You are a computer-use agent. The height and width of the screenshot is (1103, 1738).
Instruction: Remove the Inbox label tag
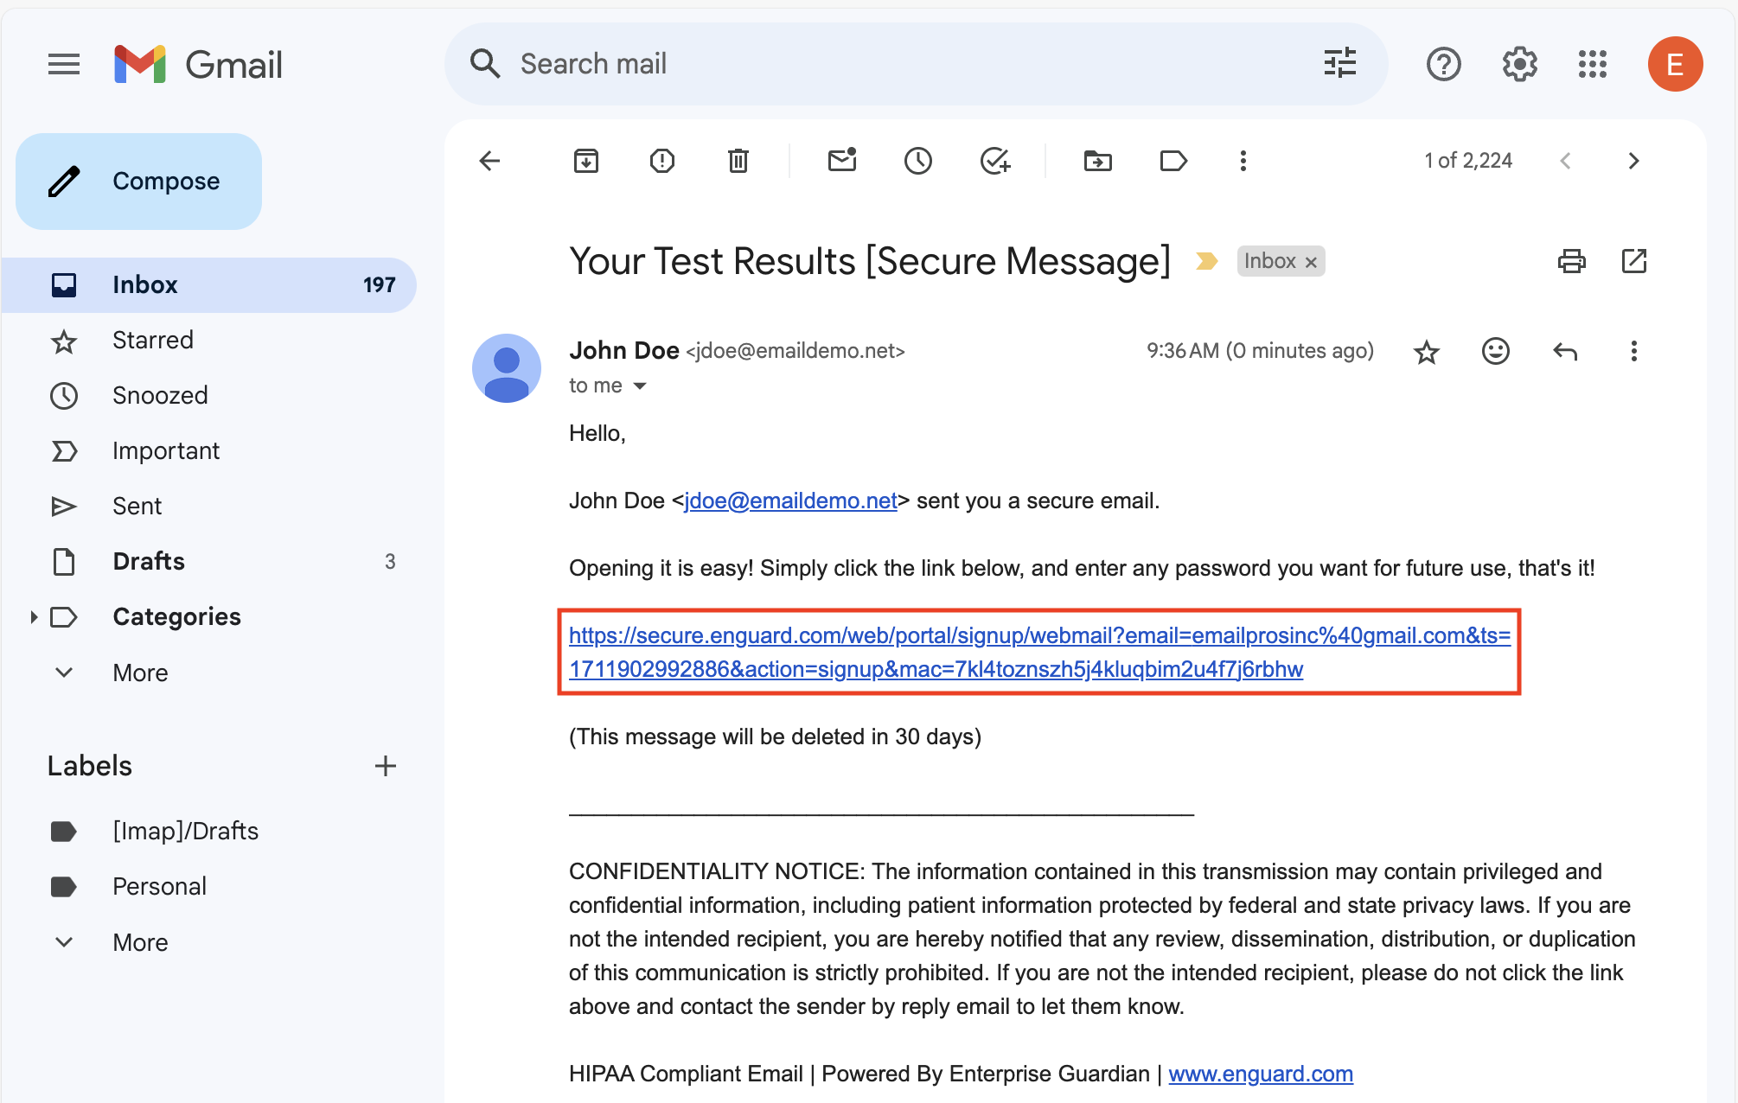tap(1312, 262)
